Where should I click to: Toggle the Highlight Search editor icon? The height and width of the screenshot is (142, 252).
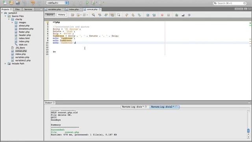click(x=112, y=15)
